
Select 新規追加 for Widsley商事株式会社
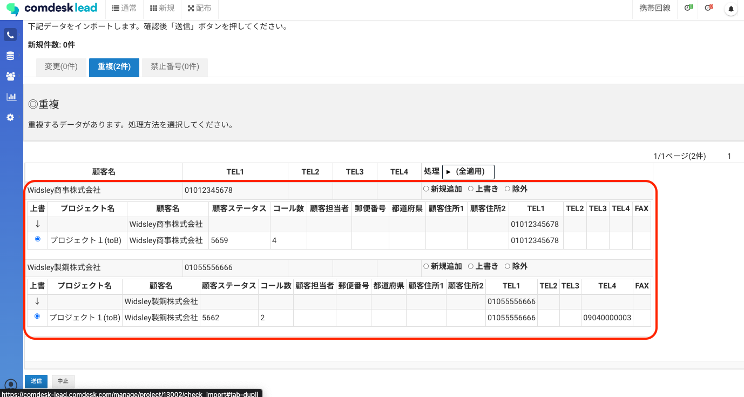pyautogui.click(x=427, y=189)
